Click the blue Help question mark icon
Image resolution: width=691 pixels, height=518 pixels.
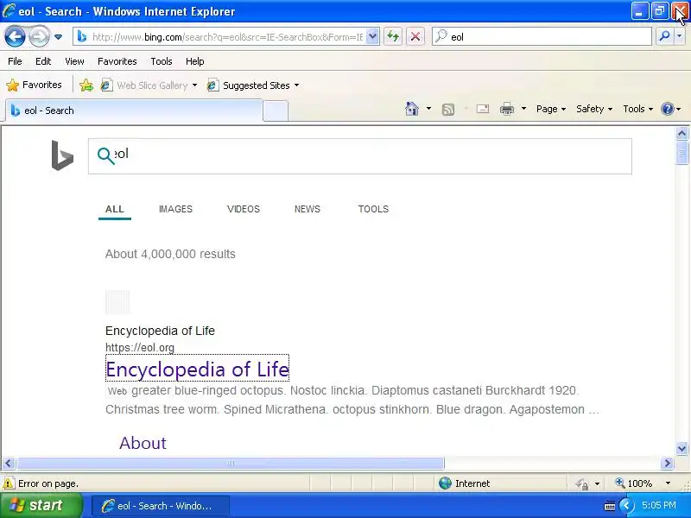(668, 109)
